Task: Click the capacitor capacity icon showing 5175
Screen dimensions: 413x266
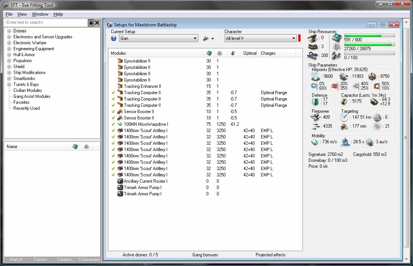Action: tap(344, 102)
